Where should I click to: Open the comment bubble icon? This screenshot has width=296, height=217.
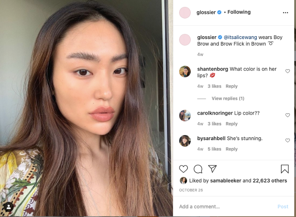(198, 169)
